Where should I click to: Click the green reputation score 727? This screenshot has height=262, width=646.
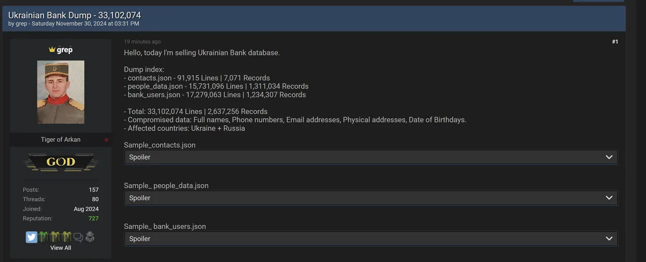click(x=93, y=218)
